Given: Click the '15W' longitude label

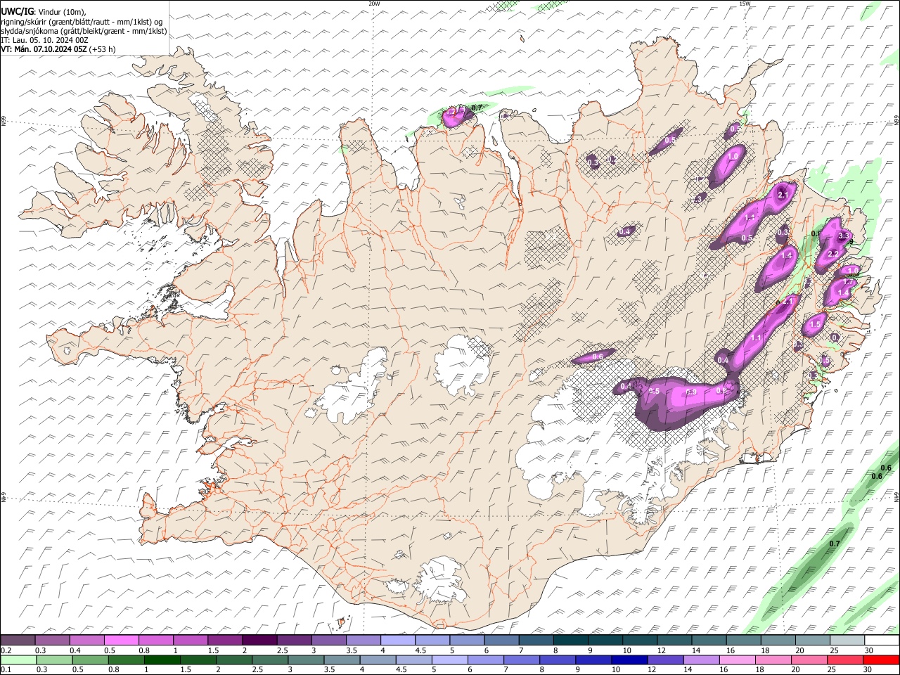Looking at the screenshot, I should point(745,4).
